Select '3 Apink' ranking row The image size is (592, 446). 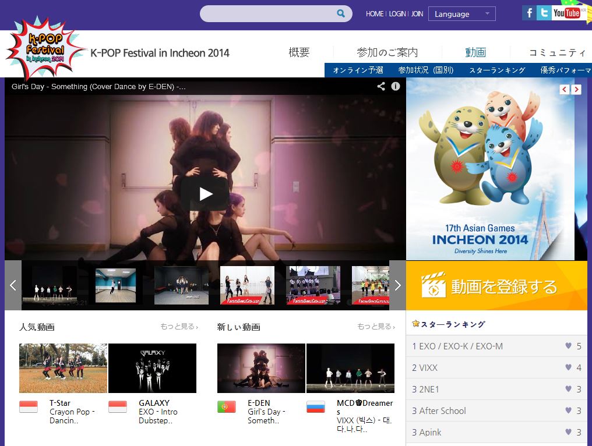[x=496, y=432]
